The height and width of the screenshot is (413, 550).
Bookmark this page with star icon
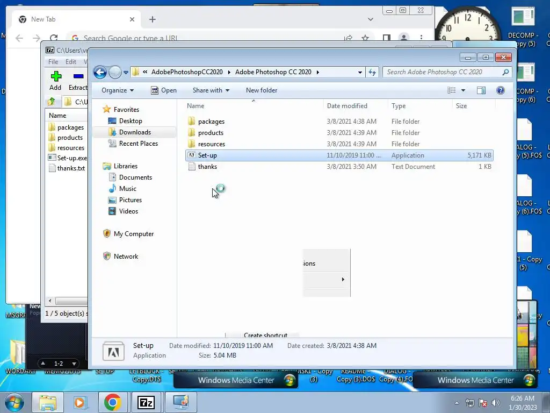tap(365, 38)
